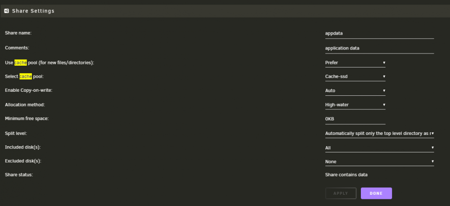Click the Apply button
This screenshot has height=206, width=450.
coord(341,193)
